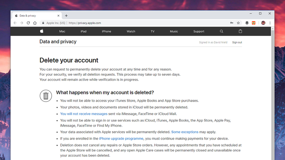
Task: Click the Sign out link
Action: pyautogui.click(x=237, y=42)
